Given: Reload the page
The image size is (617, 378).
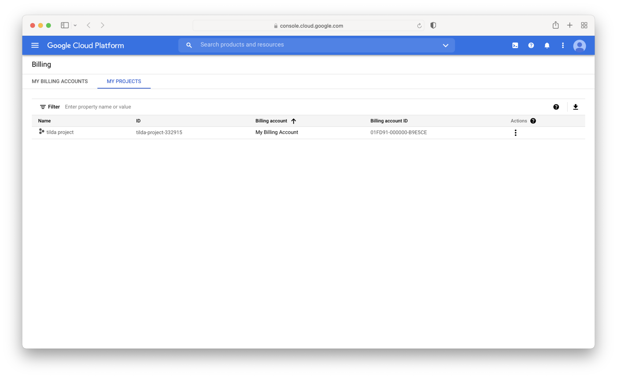Looking at the screenshot, I should tap(419, 26).
